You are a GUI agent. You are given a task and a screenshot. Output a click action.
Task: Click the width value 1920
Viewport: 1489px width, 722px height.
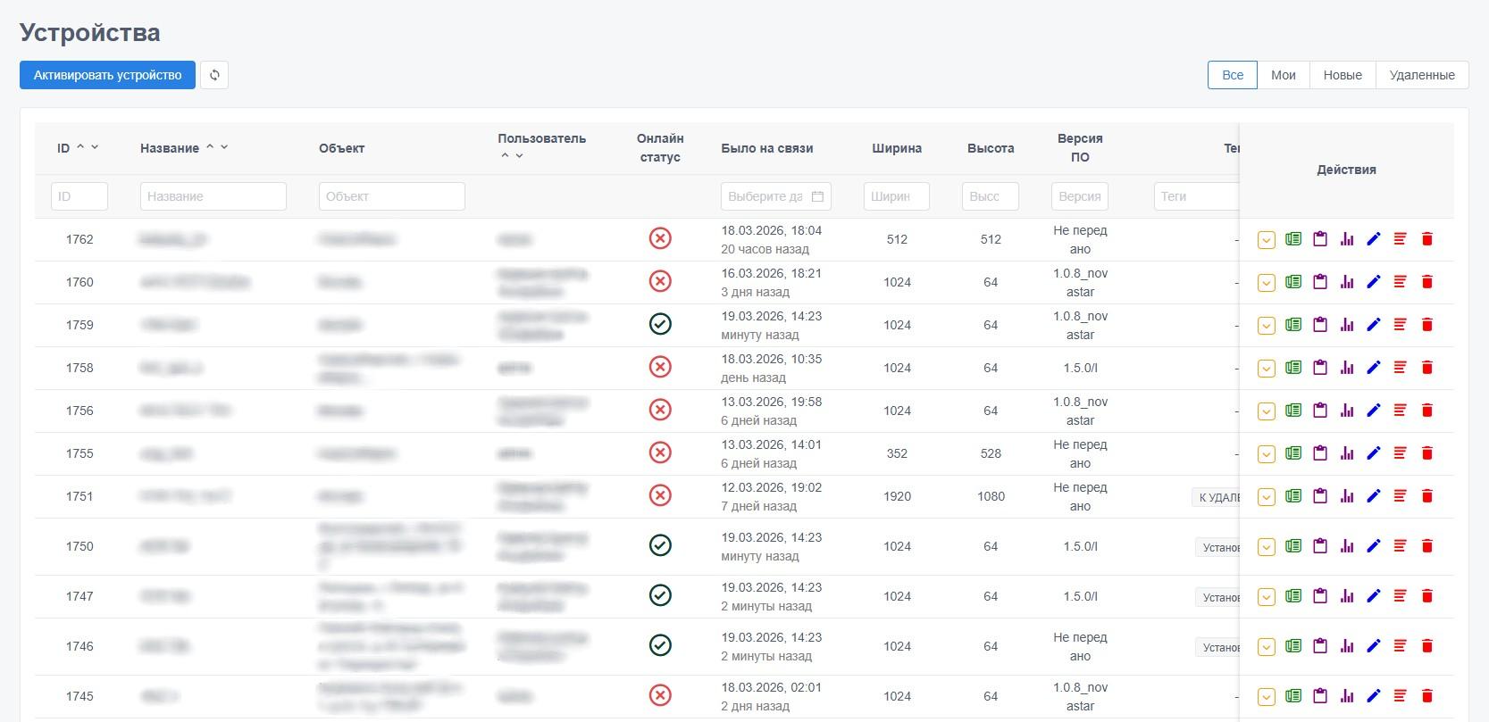click(898, 496)
